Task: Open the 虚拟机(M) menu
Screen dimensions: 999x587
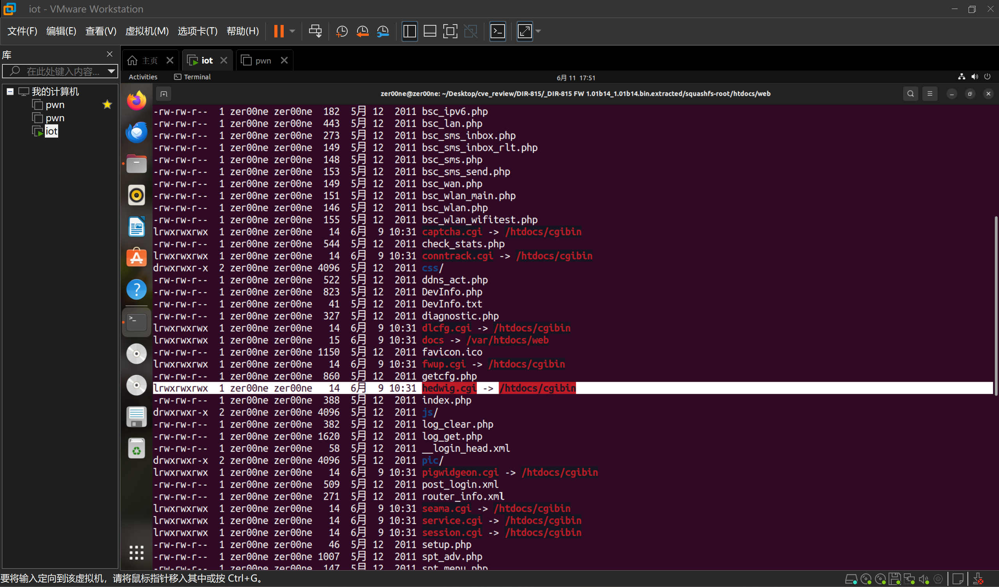Action: click(x=147, y=31)
